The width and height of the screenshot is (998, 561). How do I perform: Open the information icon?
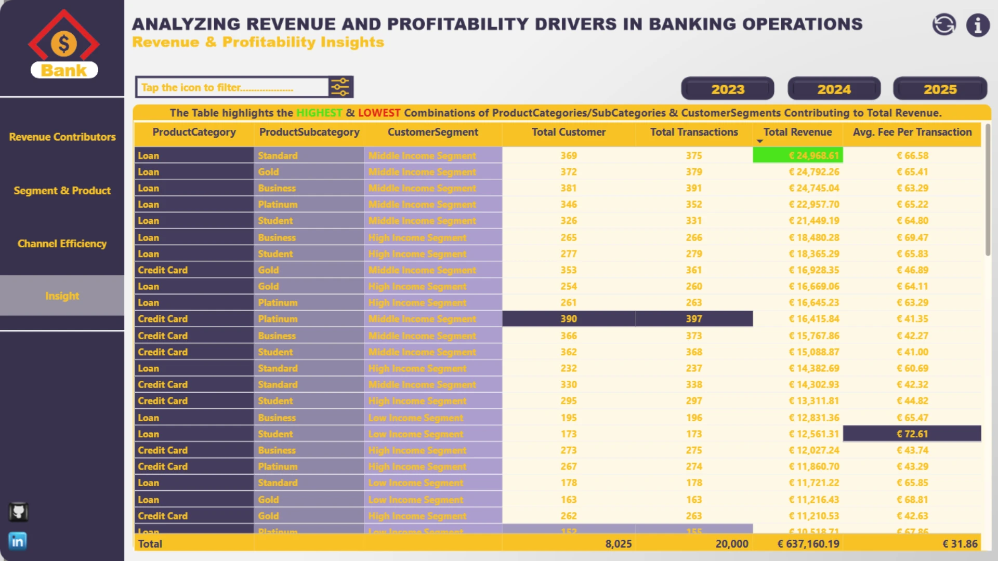coord(978,25)
